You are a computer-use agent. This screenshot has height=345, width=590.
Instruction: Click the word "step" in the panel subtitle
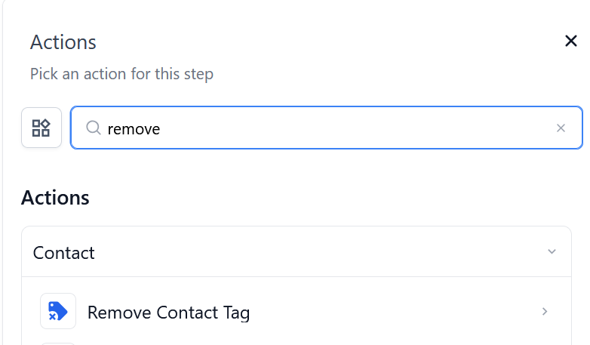pos(198,74)
